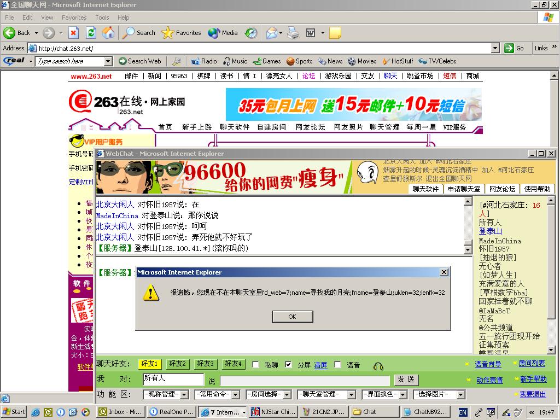Image resolution: width=560 pixels, height=420 pixels.
Task: Click the 发送 send button
Action: pyautogui.click(x=406, y=380)
